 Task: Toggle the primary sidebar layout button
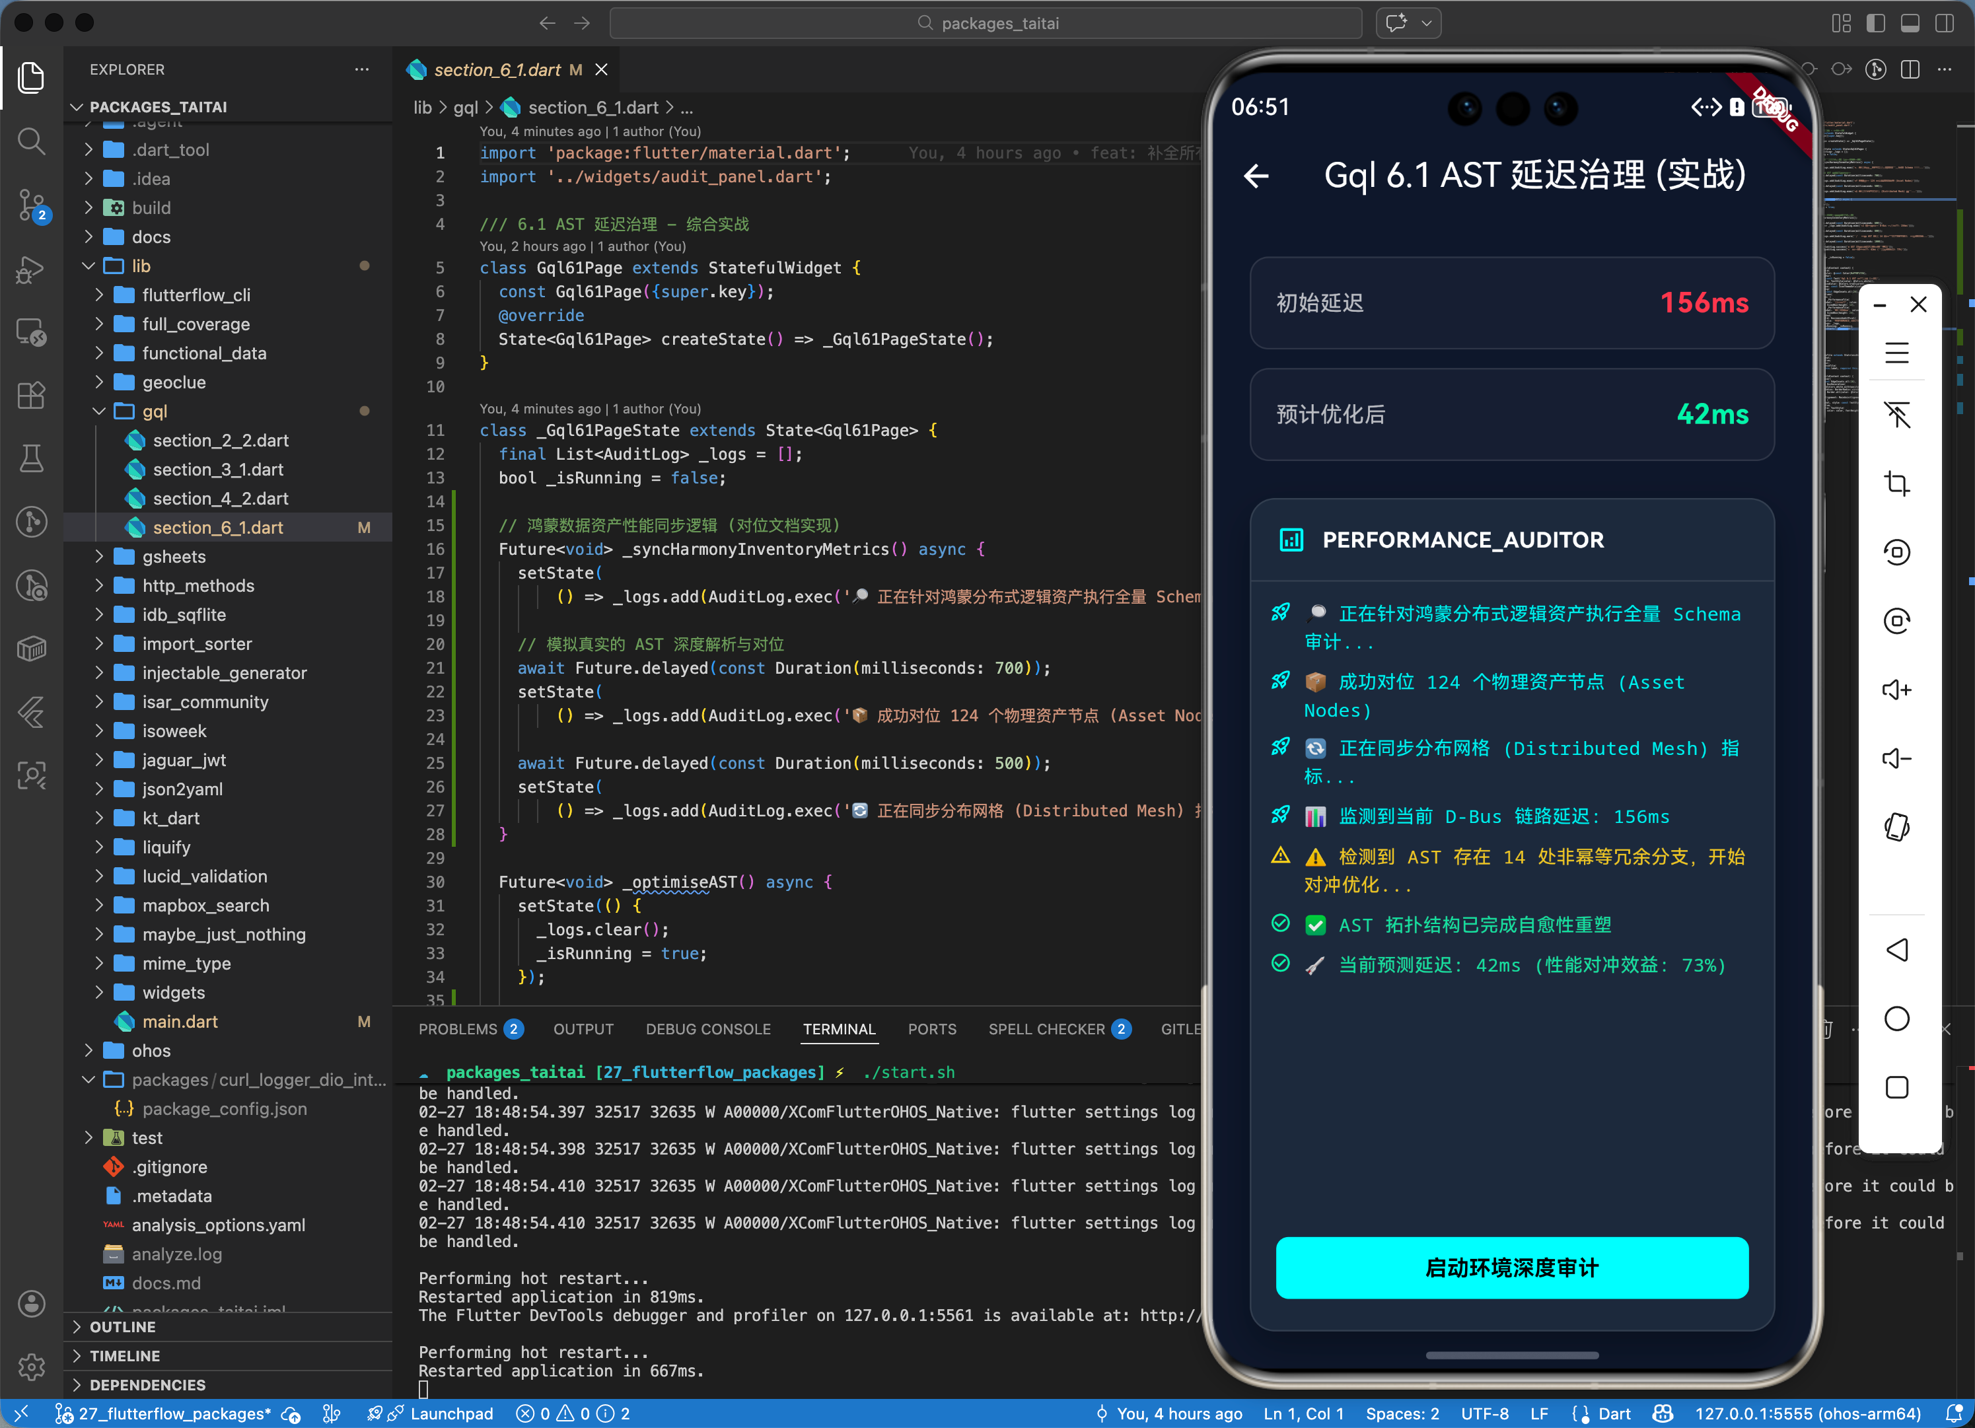(x=1876, y=24)
